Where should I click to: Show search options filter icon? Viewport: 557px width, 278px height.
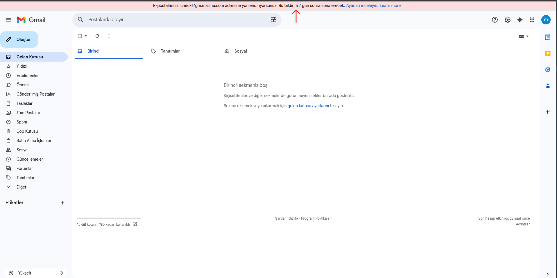point(273,19)
